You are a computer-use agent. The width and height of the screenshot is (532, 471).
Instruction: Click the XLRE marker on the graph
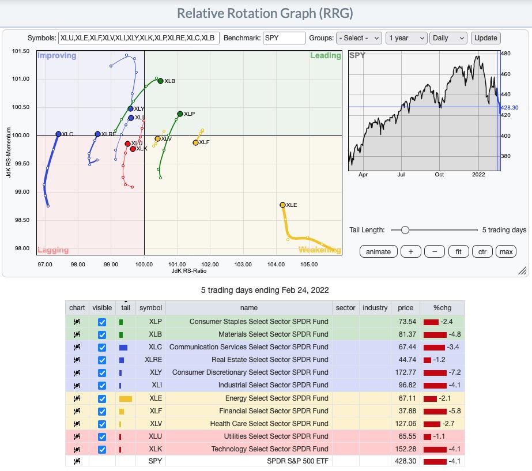(x=98, y=134)
